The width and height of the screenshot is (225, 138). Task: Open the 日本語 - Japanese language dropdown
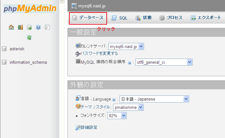154,99
